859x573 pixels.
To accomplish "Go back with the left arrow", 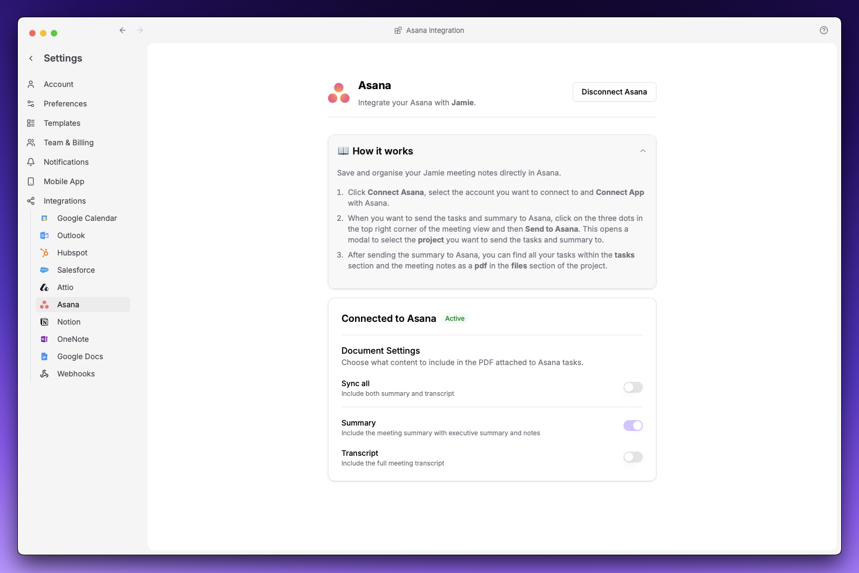I will pos(123,30).
